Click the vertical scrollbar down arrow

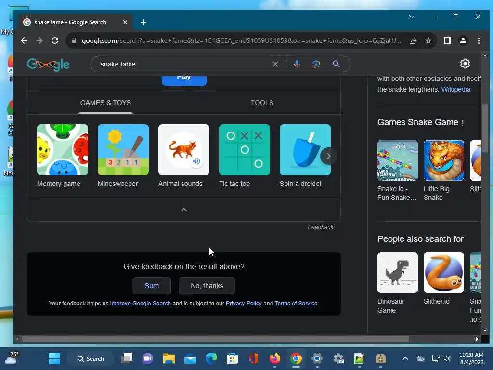coord(485,330)
